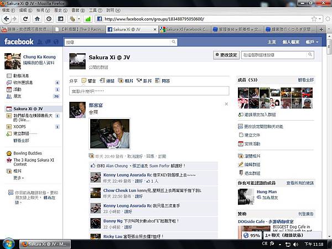Open the Edit menu in Firefox

click(25, 10)
